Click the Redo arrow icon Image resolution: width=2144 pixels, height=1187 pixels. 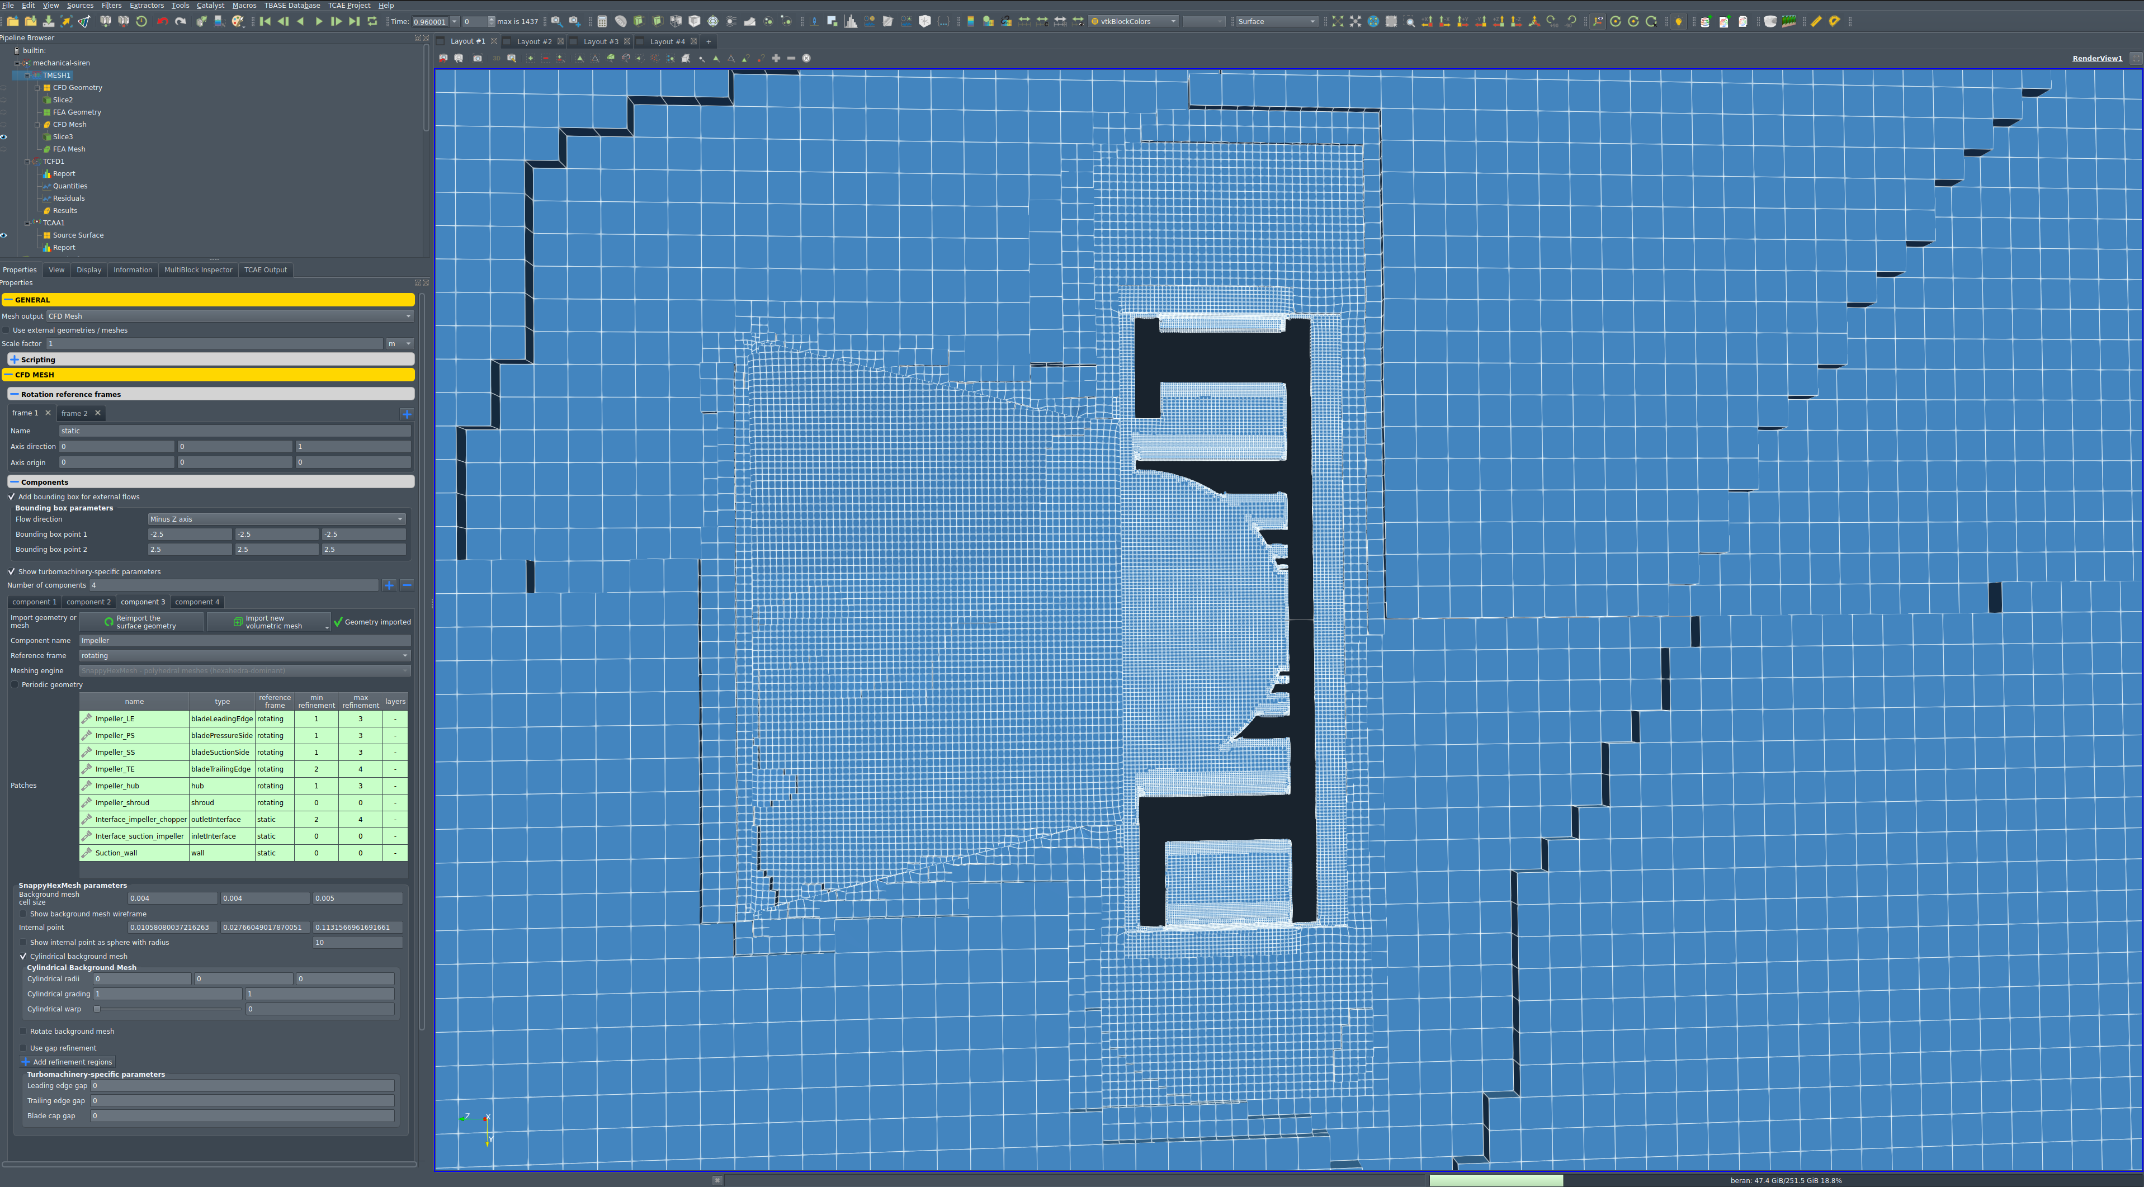pos(181,22)
